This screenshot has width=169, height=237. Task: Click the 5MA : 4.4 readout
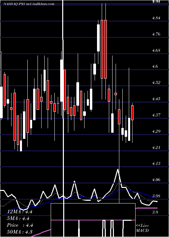pos(18,218)
